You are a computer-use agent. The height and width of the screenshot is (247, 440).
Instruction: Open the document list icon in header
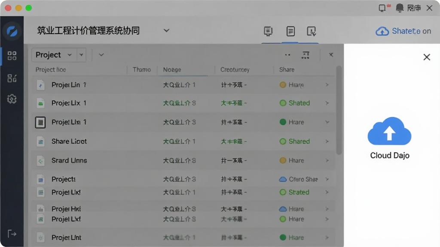point(290,31)
